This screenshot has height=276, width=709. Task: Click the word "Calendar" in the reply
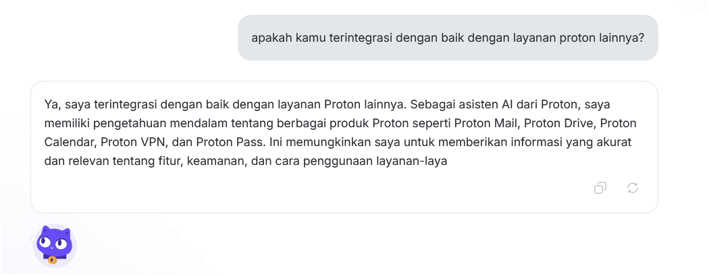(70, 142)
